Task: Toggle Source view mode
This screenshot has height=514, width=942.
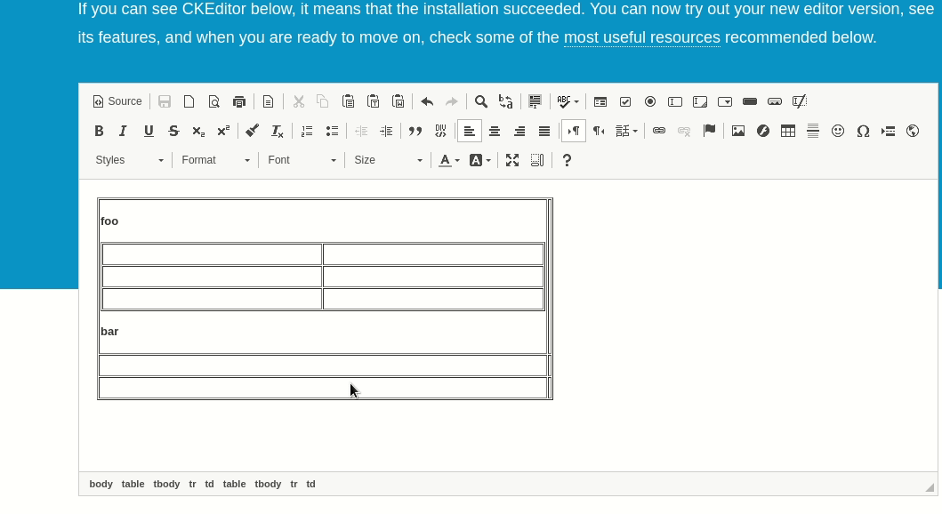Action: coord(117,101)
